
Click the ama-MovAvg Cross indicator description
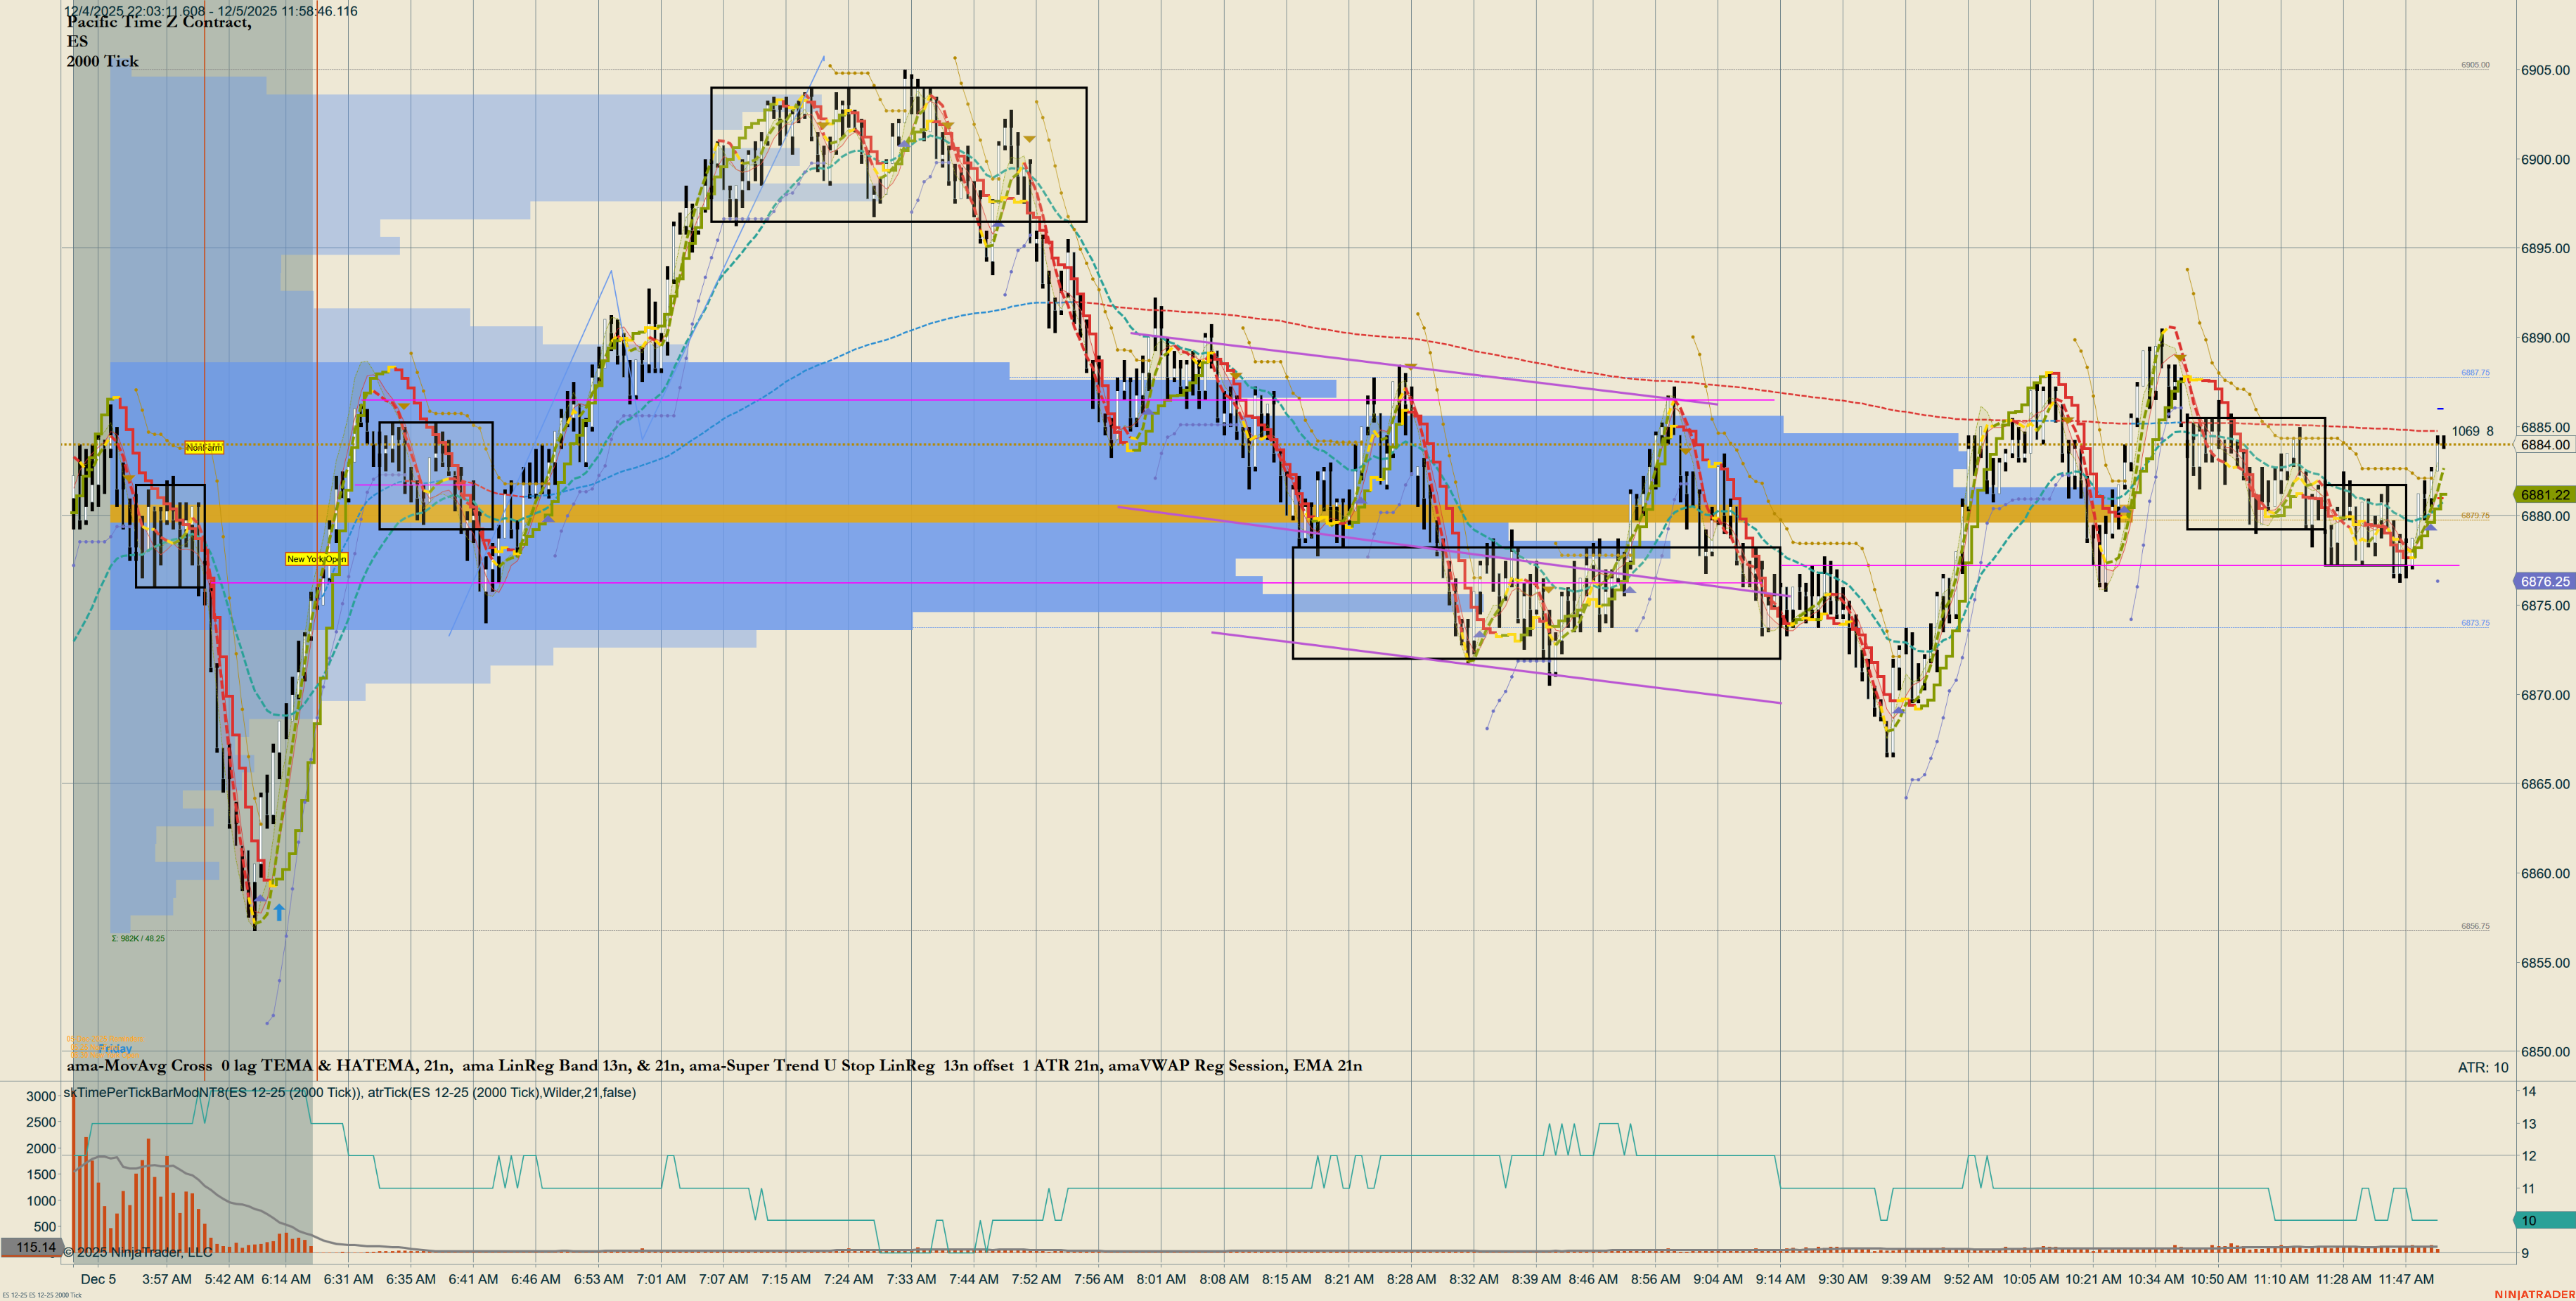714,1066
